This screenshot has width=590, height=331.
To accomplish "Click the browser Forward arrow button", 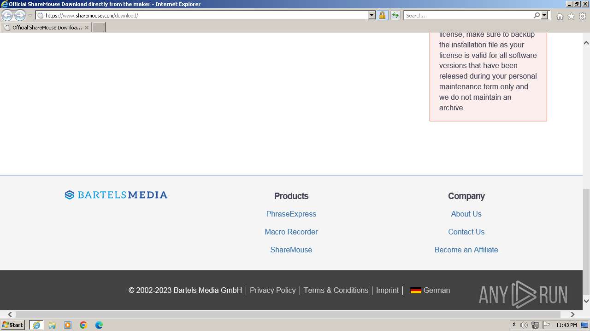I will point(20,16).
